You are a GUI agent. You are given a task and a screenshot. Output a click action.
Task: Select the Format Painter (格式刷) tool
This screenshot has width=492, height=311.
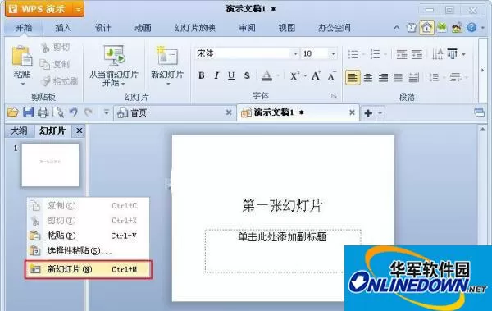point(59,81)
